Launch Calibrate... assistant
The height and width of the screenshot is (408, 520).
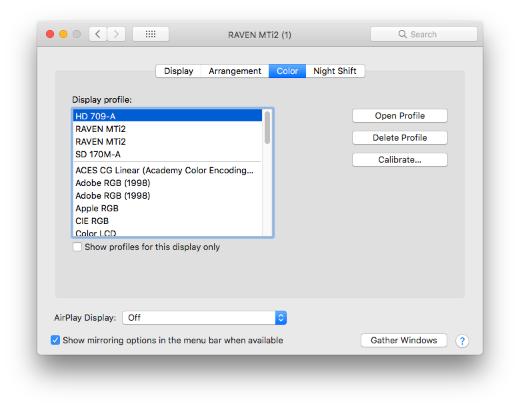point(399,159)
